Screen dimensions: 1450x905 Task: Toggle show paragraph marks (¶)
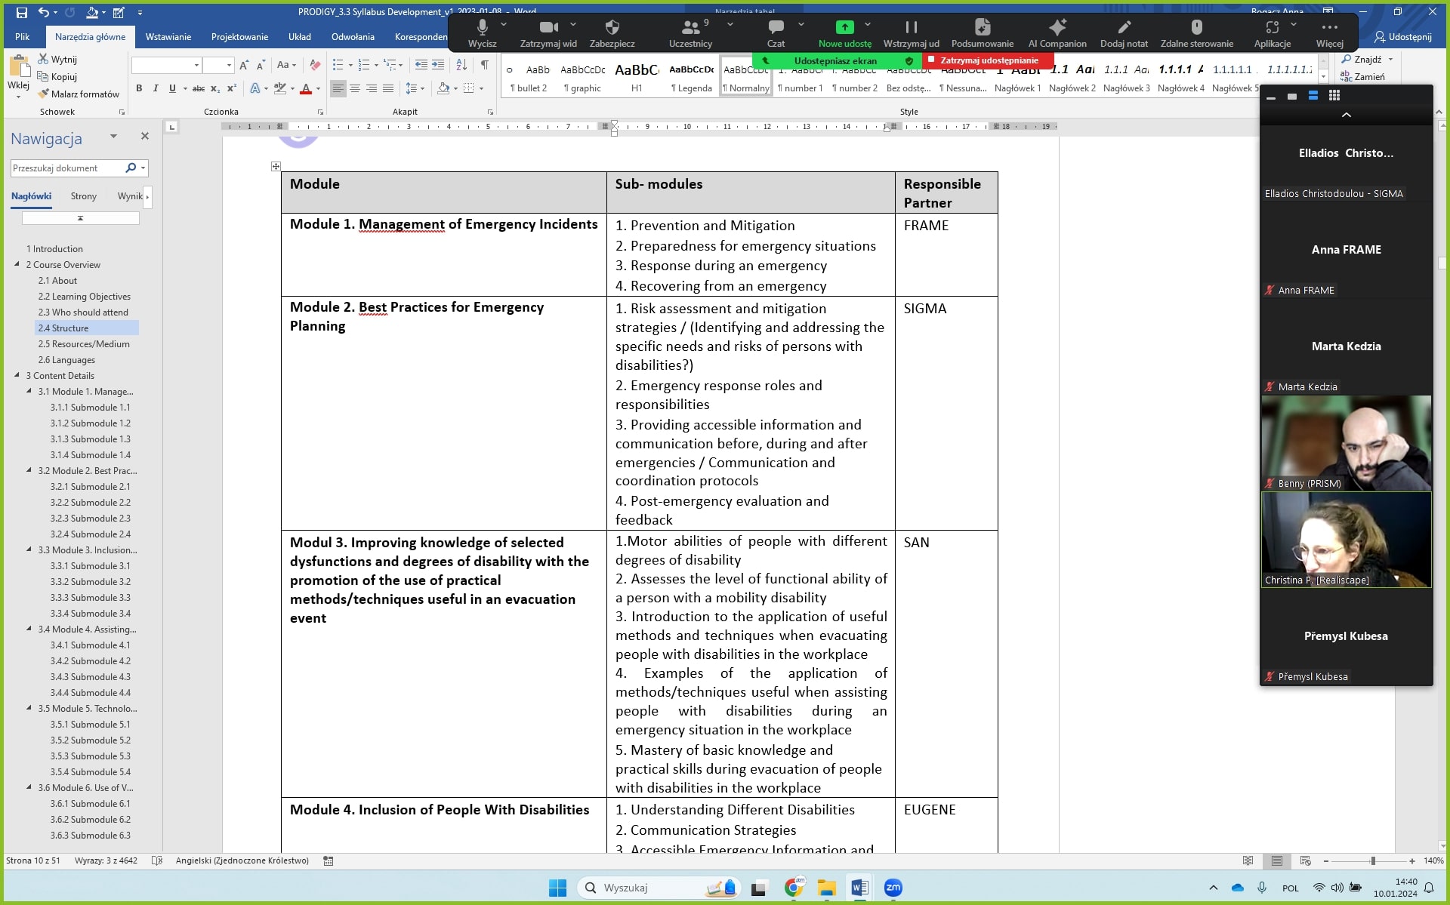pos(484,65)
